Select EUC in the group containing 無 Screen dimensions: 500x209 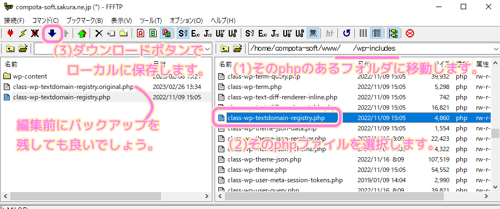pos(263,33)
